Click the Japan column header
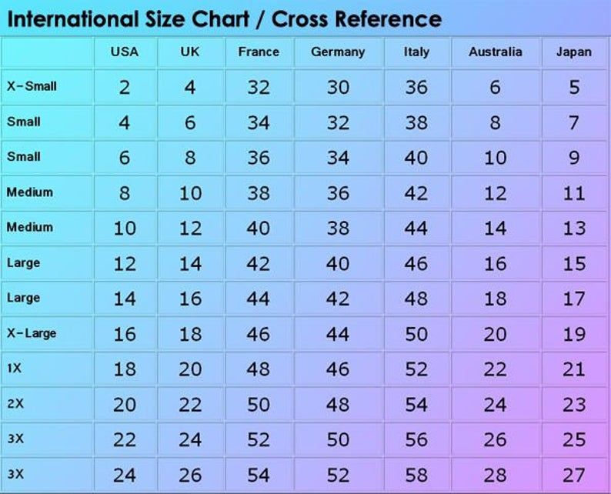Image resolution: width=611 pixels, height=494 pixels. (x=574, y=52)
